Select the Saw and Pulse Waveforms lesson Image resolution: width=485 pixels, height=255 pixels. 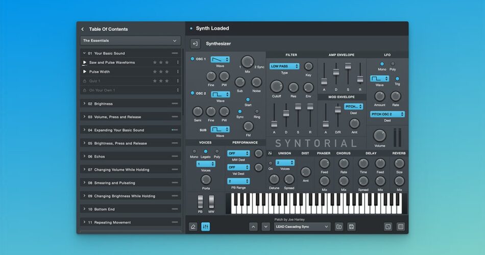(x=112, y=62)
